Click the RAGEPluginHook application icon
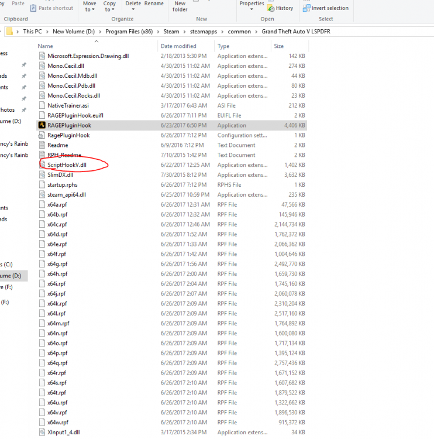 [42, 125]
